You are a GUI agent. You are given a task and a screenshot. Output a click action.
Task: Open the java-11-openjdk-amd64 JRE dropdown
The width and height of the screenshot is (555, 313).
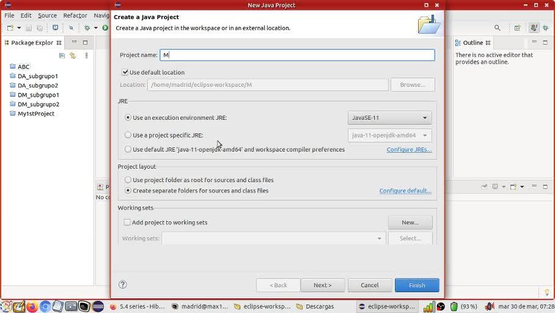tap(390, 135)
